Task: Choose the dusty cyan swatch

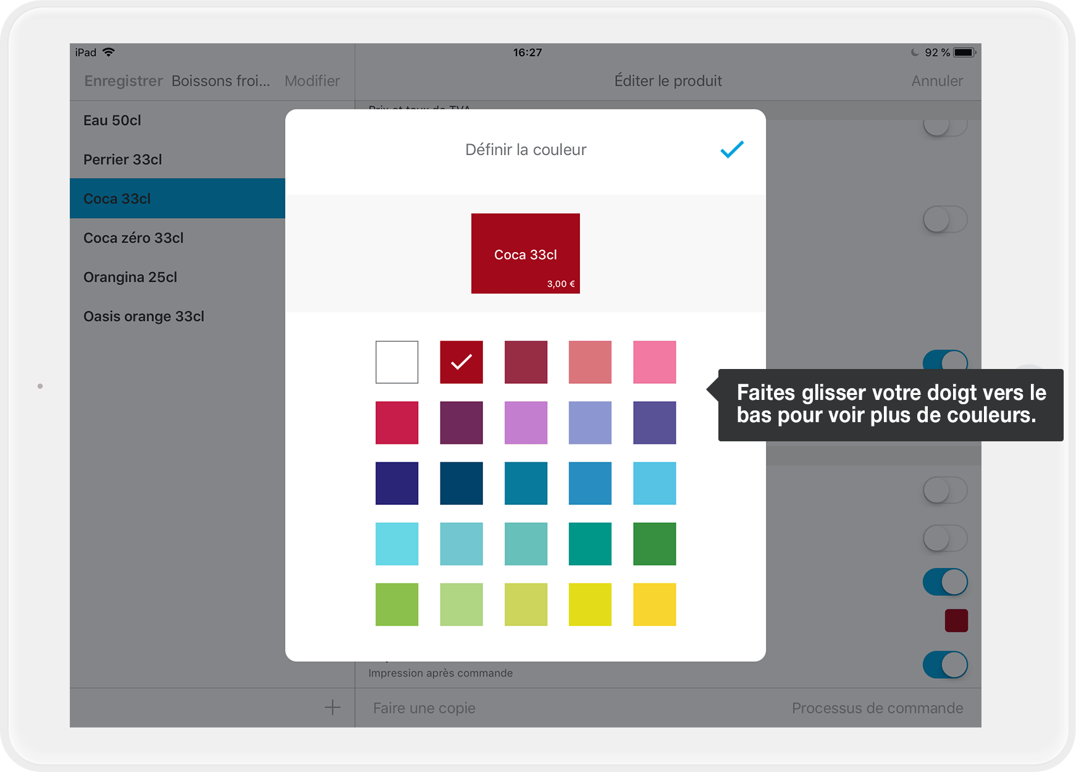Action: 461,544
